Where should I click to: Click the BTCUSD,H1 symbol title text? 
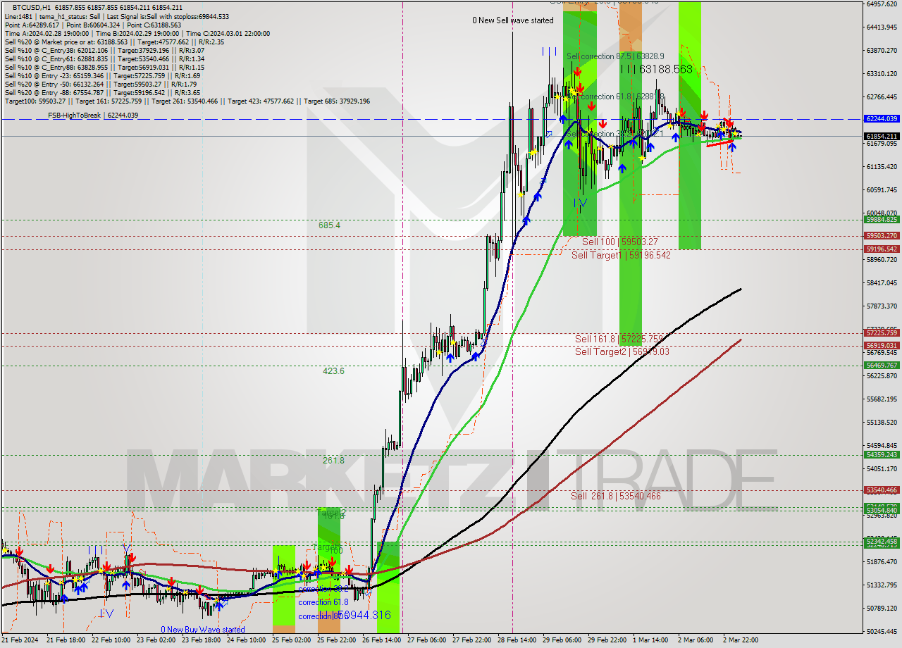pyautogui.click(x=32, y=6)
